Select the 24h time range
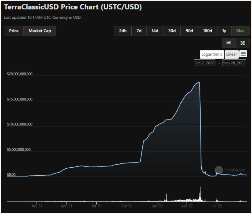 click(123, 31)
